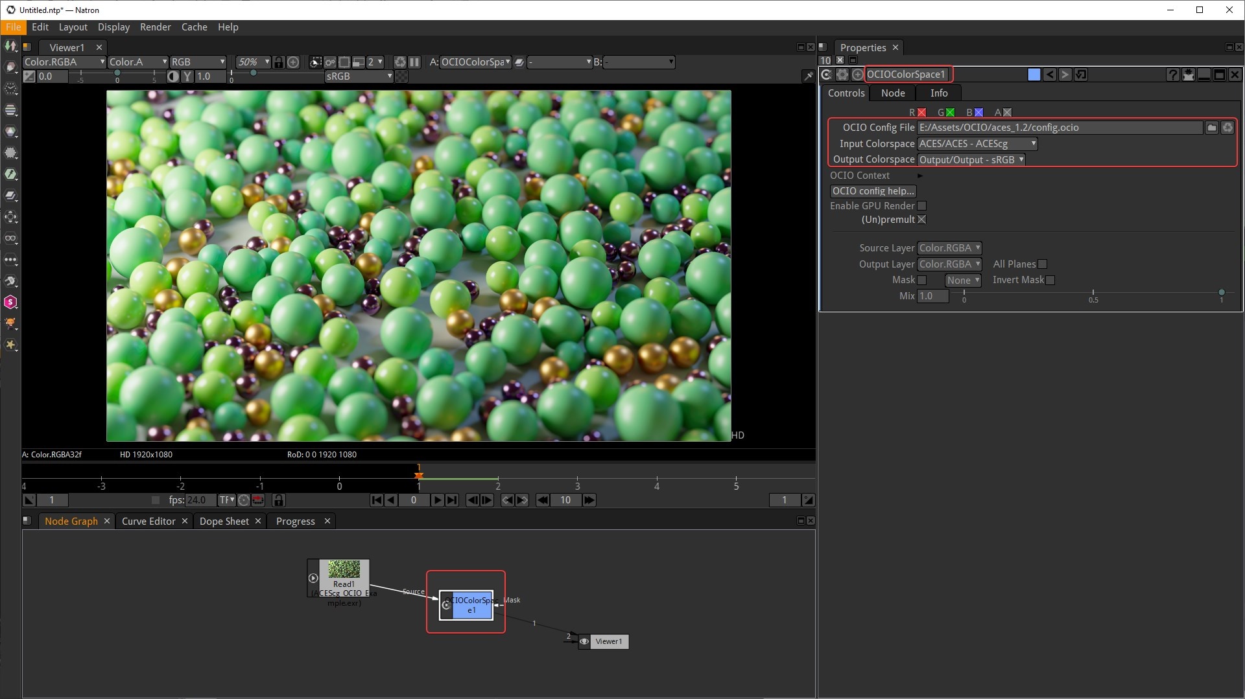
Task: Open the Render menu
Action: tap(155, 27)
